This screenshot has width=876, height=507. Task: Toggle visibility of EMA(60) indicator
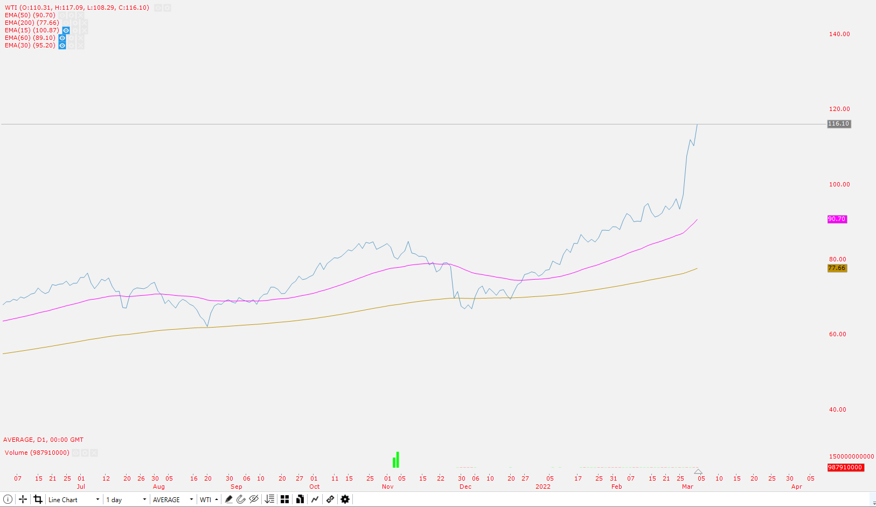pyautogui.click(x=62, y=38)
